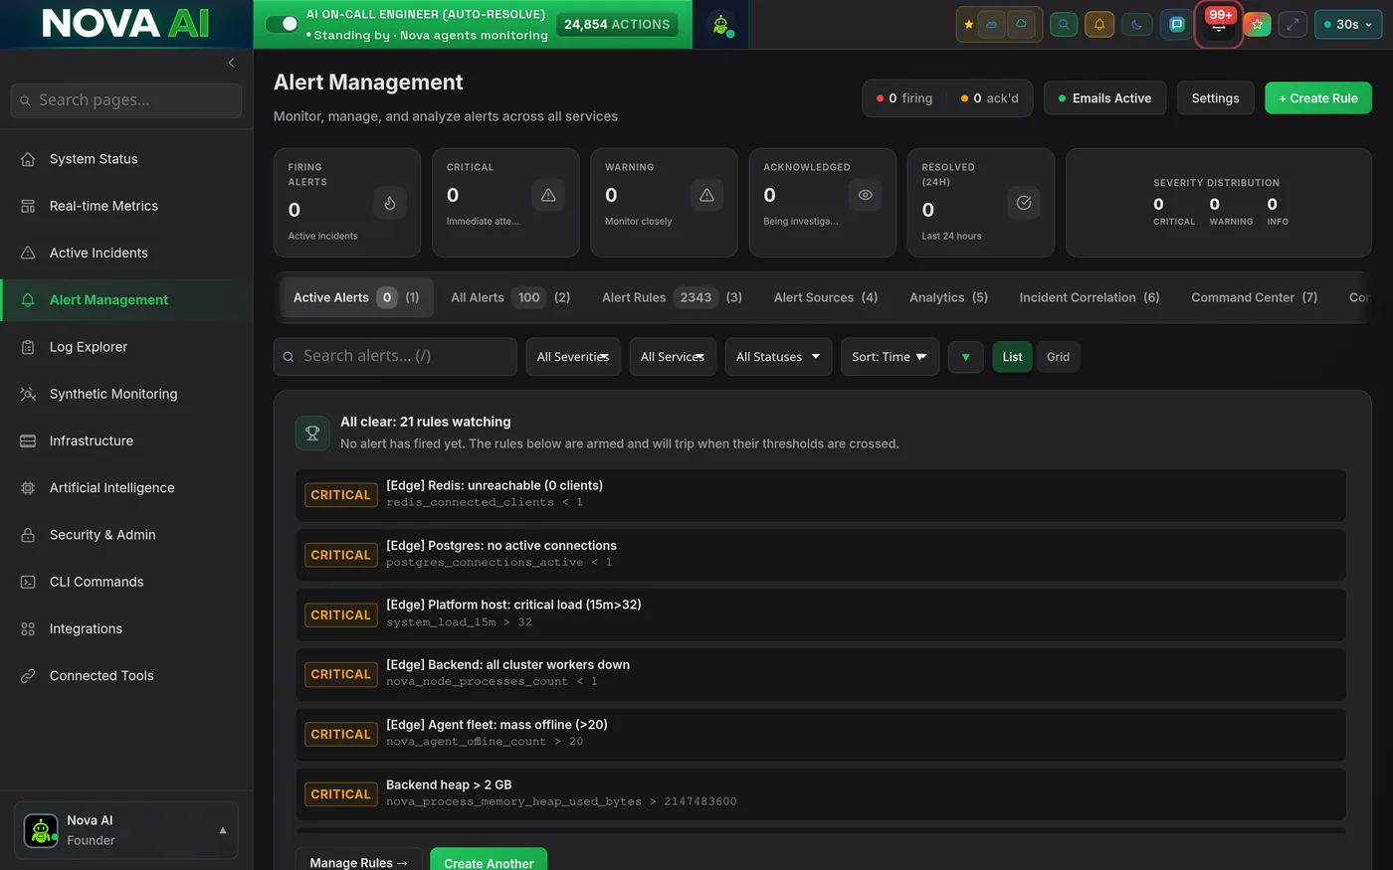Open alert Settings button
Image resolution: width=1393 pixels, height=870 pixels.
pyautogui.click(x=1215, y=98)
